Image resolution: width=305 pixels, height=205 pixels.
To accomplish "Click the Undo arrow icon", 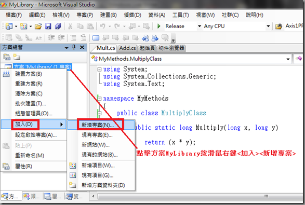I will (x=102, y=26).
